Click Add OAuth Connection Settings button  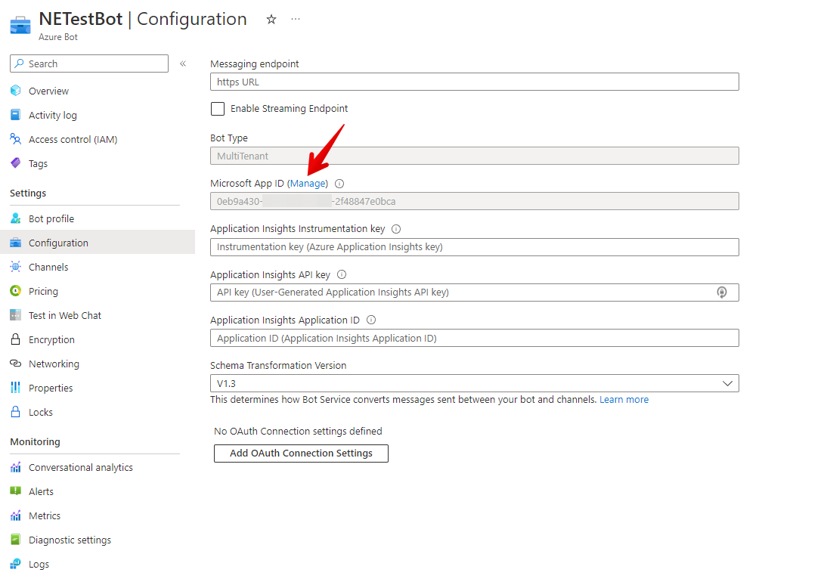tap(301, 453)
